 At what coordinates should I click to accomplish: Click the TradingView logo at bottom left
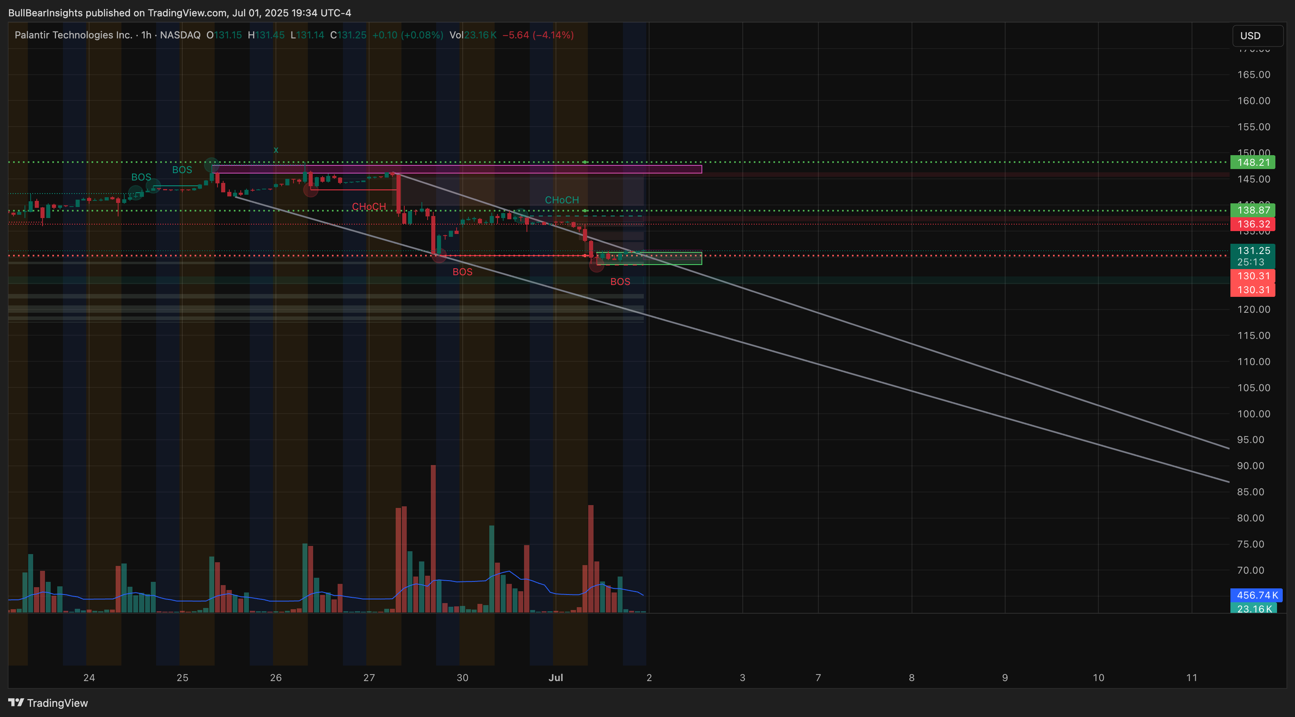tap(48, 702)
